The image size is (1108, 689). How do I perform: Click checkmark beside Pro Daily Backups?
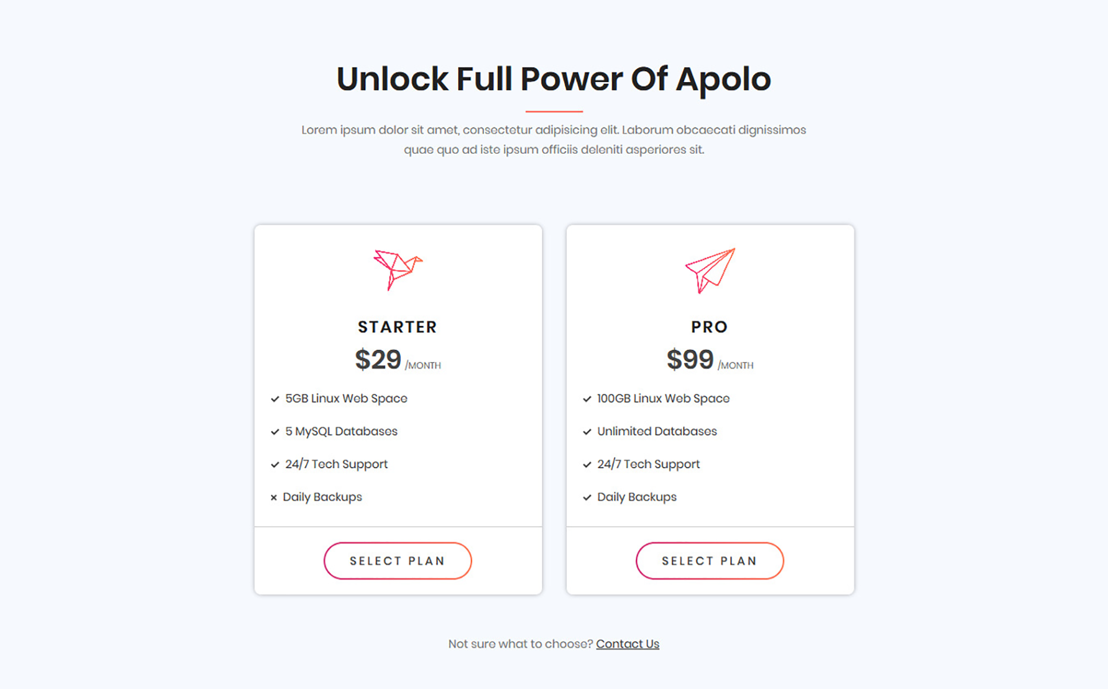[587, 498]
